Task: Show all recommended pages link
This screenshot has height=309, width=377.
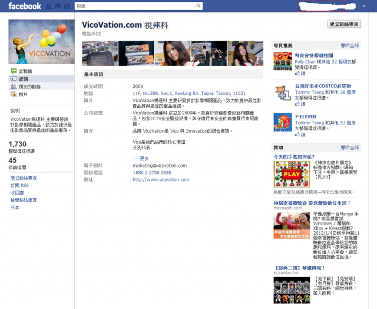Action: point(350,45)
